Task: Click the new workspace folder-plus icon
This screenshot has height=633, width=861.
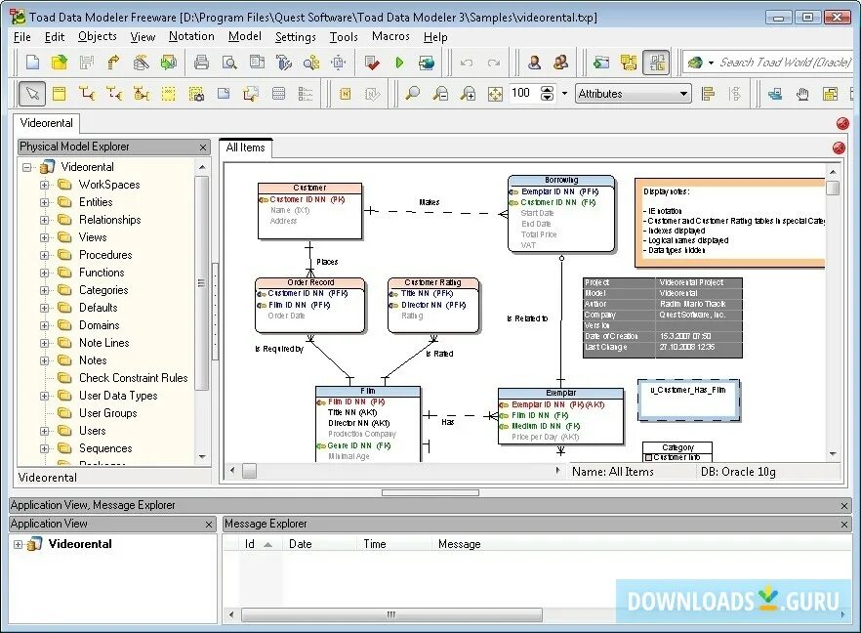Action: coord(601,63)
